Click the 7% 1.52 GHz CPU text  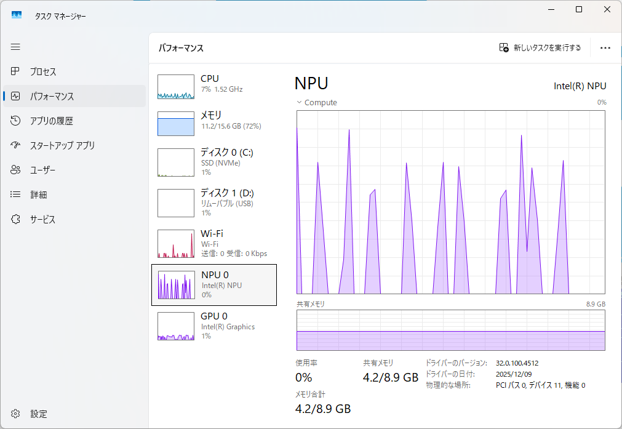(x=221, y=89)
